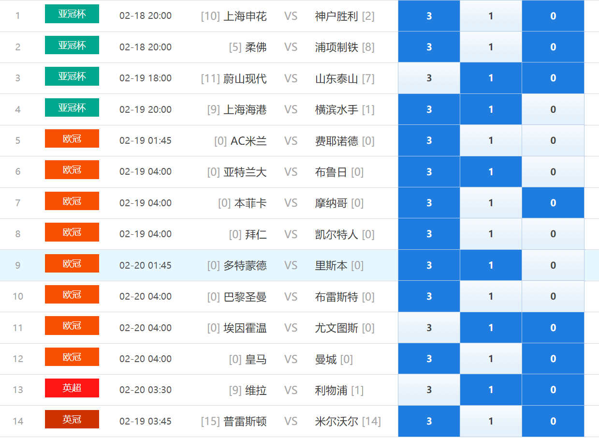
Task: Toggle option 3 for 普雷斯顿 vs 米尔沃尔
Action: 429,421
